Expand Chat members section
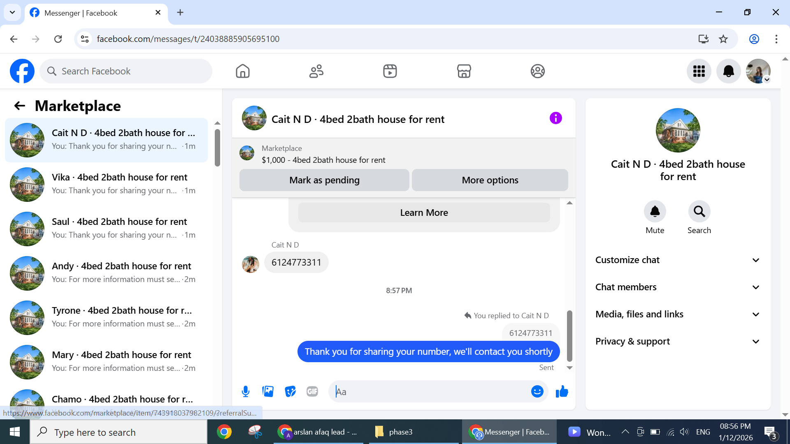 pyautogui.click(x=678, y=287)
